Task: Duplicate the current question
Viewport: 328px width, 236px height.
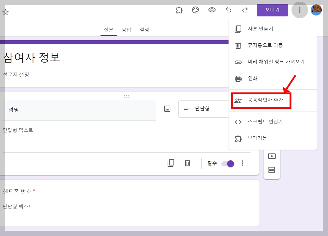Action: [x=171, y=163]
